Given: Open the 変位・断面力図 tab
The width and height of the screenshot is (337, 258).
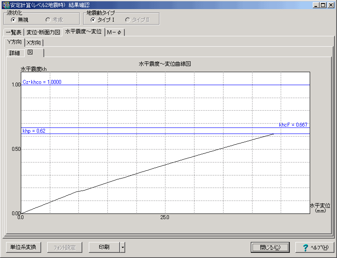Looking at the screenshot, I should coord(43,32).
